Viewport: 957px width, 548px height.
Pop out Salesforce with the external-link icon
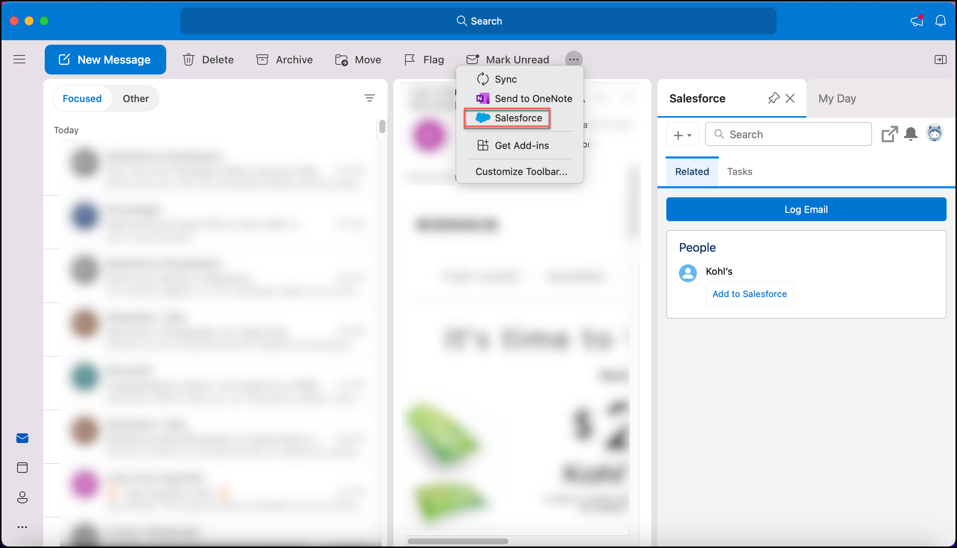click(x=889, y=134)
